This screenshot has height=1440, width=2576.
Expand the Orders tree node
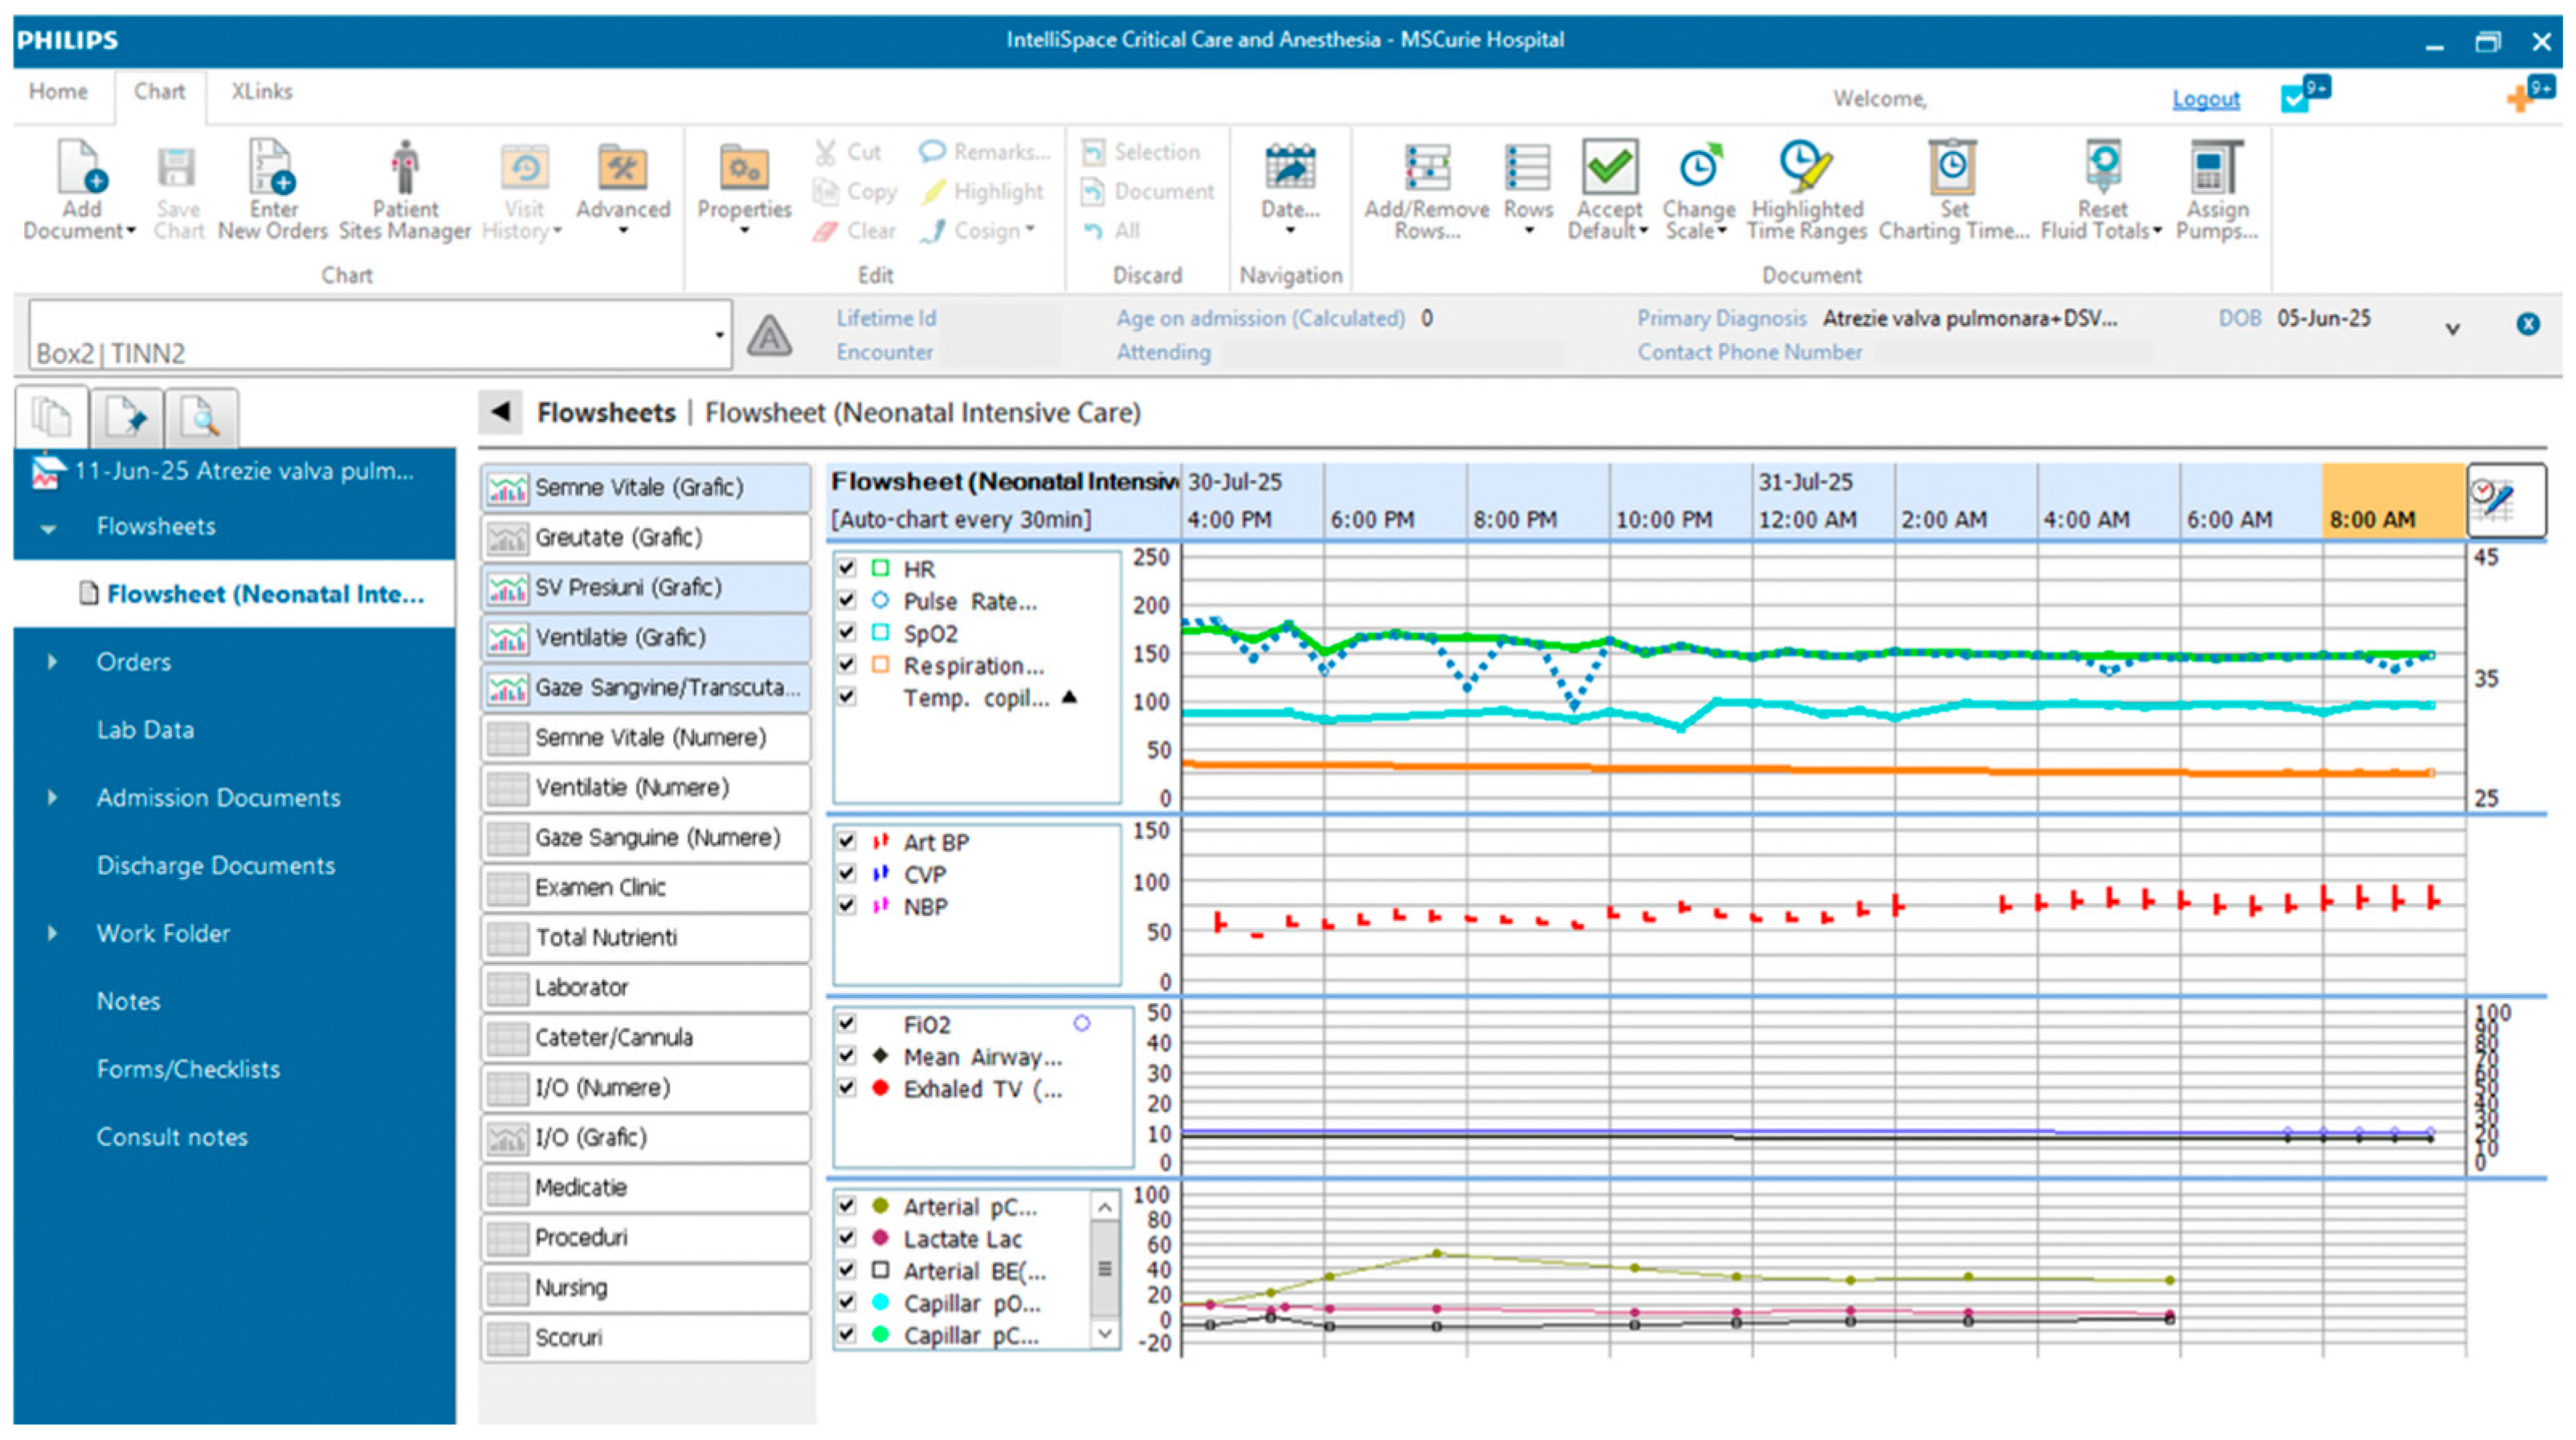[52, 661]
